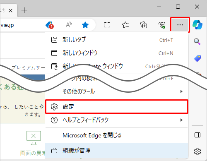Click the briefcase icon beside 組織が管理
The image size is (207, 161).
[54, 151]
